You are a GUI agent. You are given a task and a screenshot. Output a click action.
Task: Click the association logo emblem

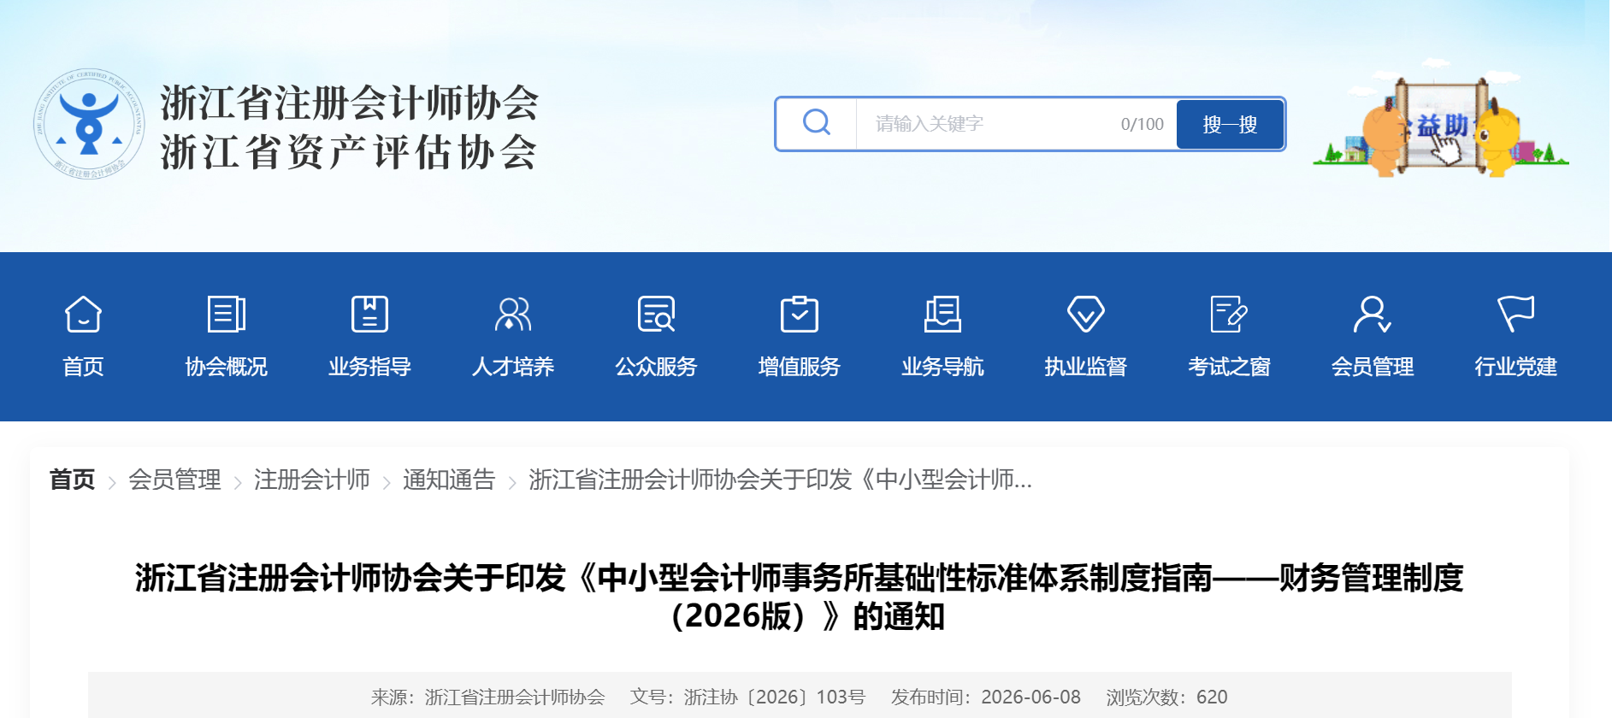tap(89, 124)
